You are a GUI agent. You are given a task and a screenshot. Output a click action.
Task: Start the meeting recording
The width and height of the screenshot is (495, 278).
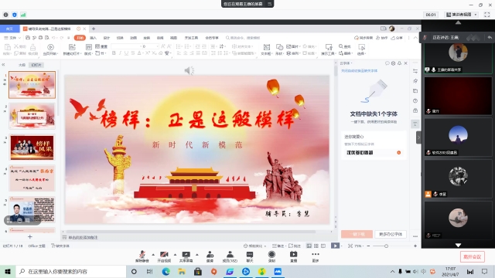pos(271,256)
